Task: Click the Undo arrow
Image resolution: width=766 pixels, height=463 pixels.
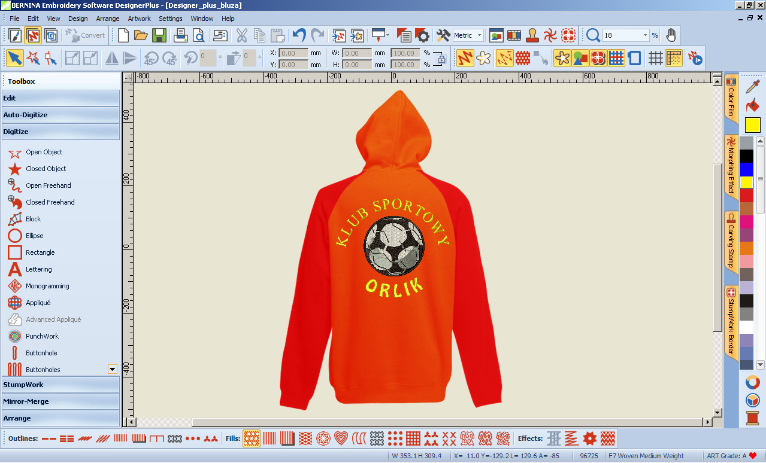Action: 299,35
